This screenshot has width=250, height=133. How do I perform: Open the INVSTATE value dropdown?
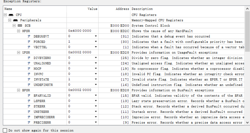tap(95, 79)
